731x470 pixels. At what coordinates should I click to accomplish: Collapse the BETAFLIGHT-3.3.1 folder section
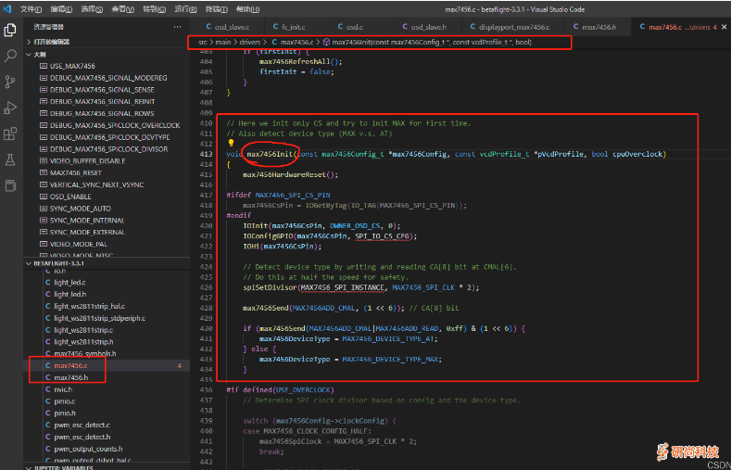(57, 262)
